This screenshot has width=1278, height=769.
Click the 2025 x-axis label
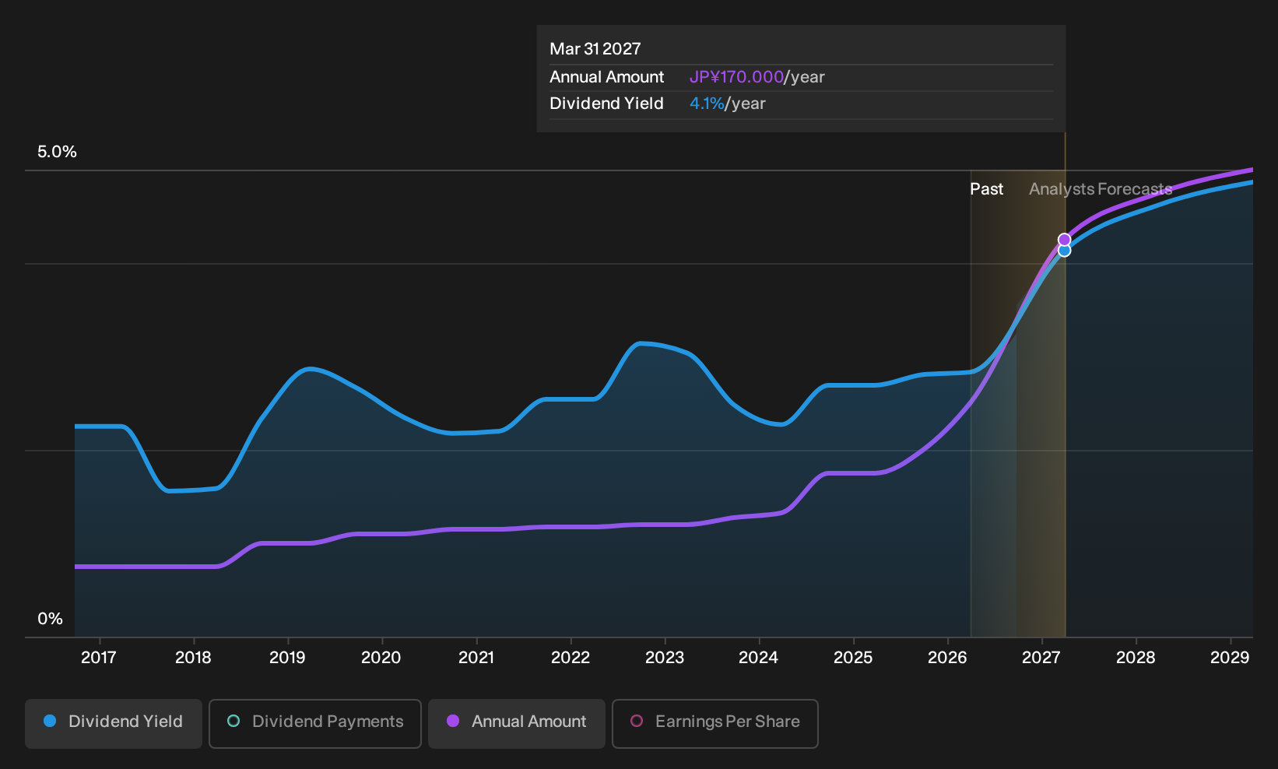click(x=853, y=658)
